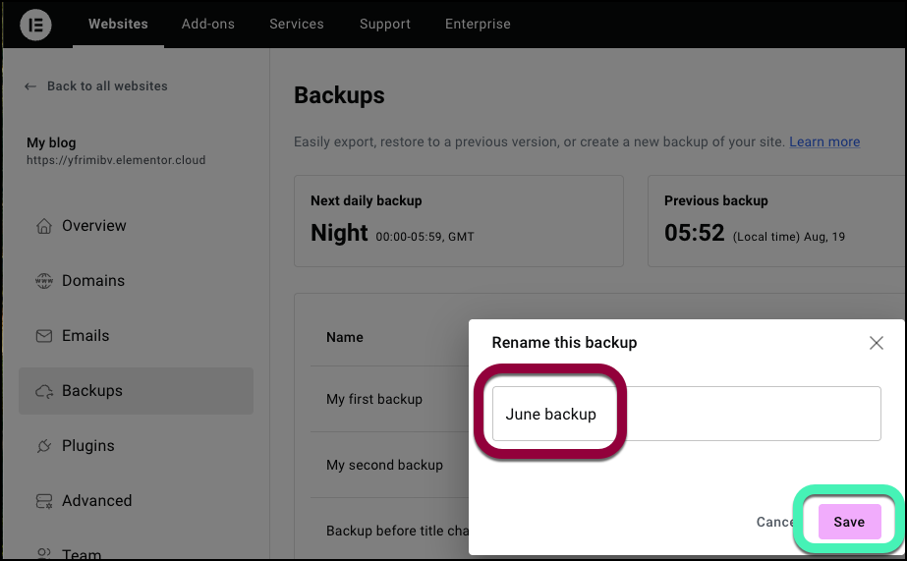Select the Domains globe icon
Screen dimensions: 907x561
(44, 281)
